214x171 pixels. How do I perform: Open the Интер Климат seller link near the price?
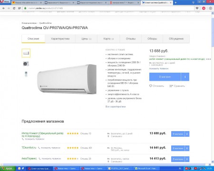177,59
